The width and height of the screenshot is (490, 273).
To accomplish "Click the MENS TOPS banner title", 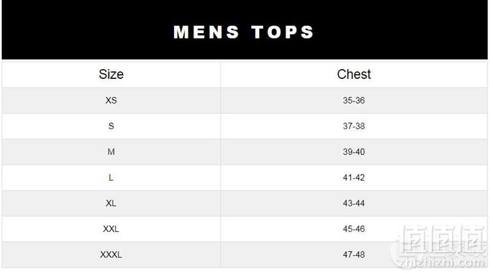I will point(243,32).
